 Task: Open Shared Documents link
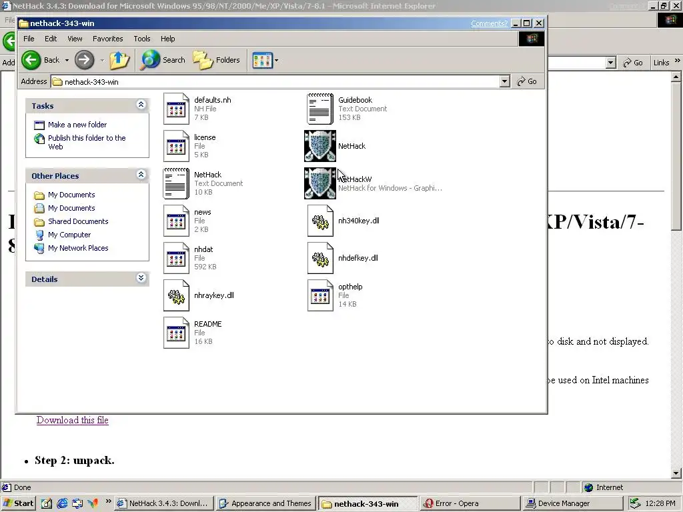(78, 221)
